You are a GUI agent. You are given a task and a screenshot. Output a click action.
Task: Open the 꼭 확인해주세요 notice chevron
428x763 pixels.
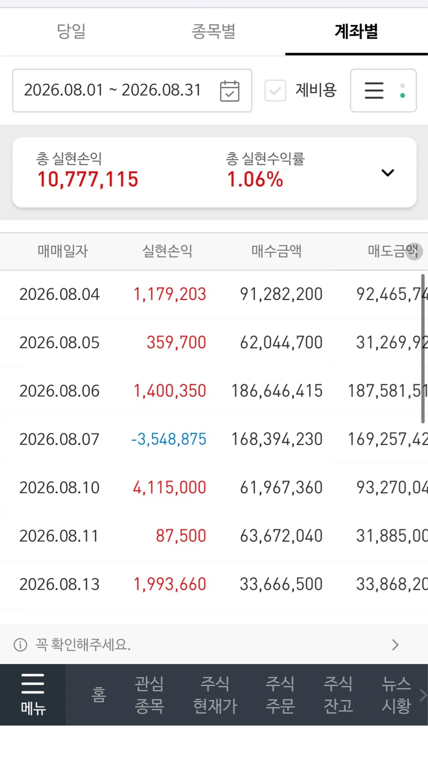pos(395,645)
